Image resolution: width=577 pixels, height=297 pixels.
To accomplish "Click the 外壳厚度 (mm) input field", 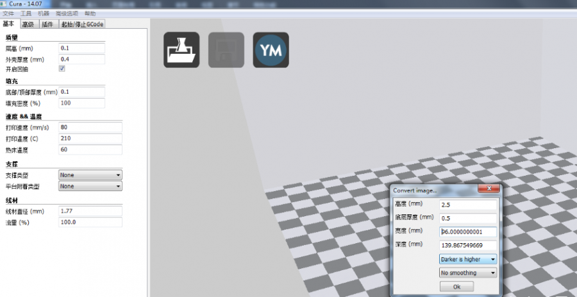I will [x=81, y=59].
